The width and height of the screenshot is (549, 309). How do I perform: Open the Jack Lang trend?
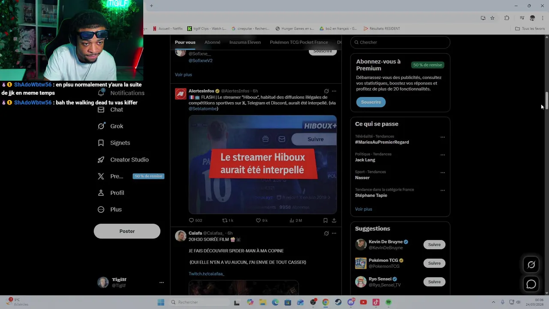point(365,160)
